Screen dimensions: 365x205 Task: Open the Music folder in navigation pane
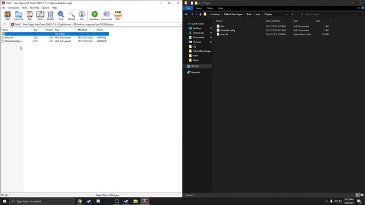196,60
